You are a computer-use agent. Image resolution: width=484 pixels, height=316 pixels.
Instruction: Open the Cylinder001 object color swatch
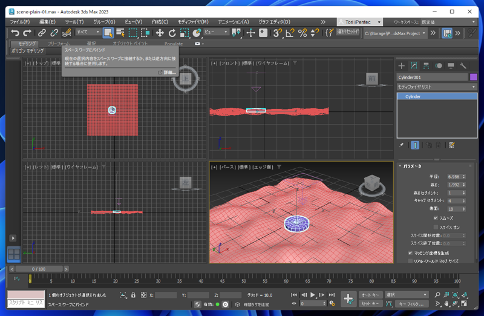click(x=473, y=77)
